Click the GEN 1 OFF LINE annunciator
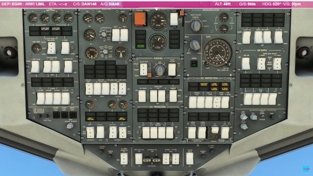The width and height of the screenshot is (313, 176). tap(89, 119)
